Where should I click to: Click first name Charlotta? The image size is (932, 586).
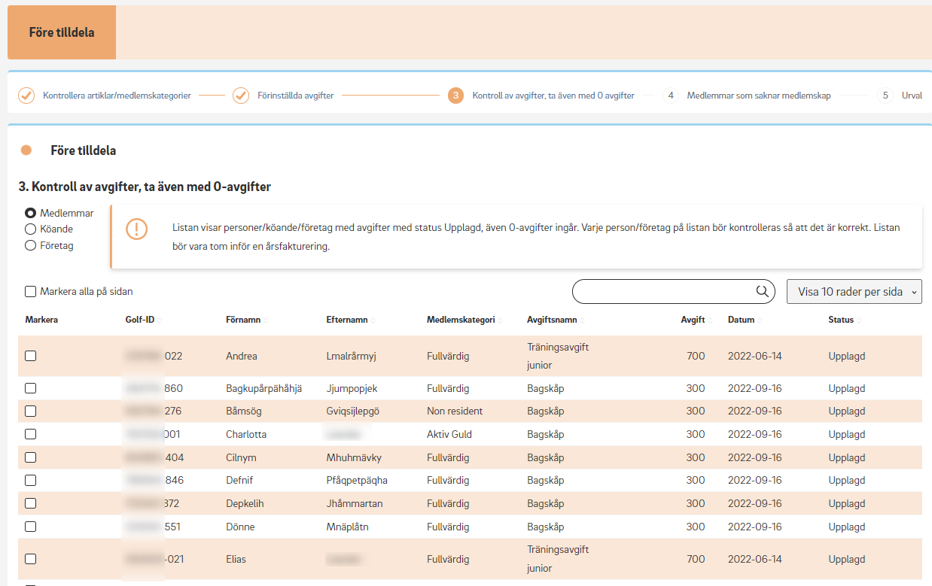click(x=246, y=434)
